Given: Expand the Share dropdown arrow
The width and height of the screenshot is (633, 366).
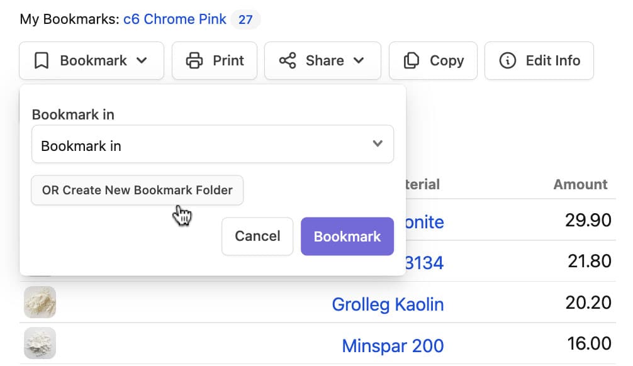Looking at the screenshot, I should click(360, 61).
